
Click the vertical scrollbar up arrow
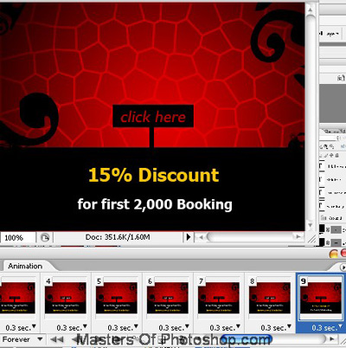point(310,10)
